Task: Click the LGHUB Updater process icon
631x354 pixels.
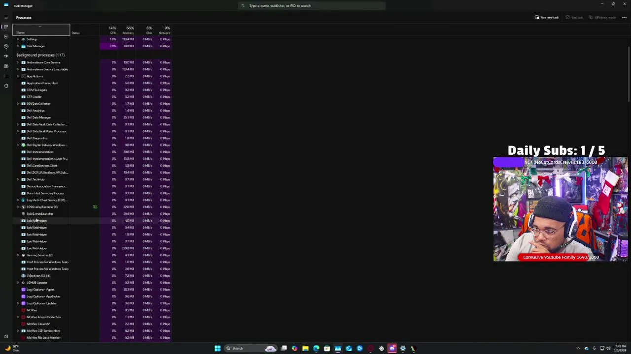Action: 23,283
